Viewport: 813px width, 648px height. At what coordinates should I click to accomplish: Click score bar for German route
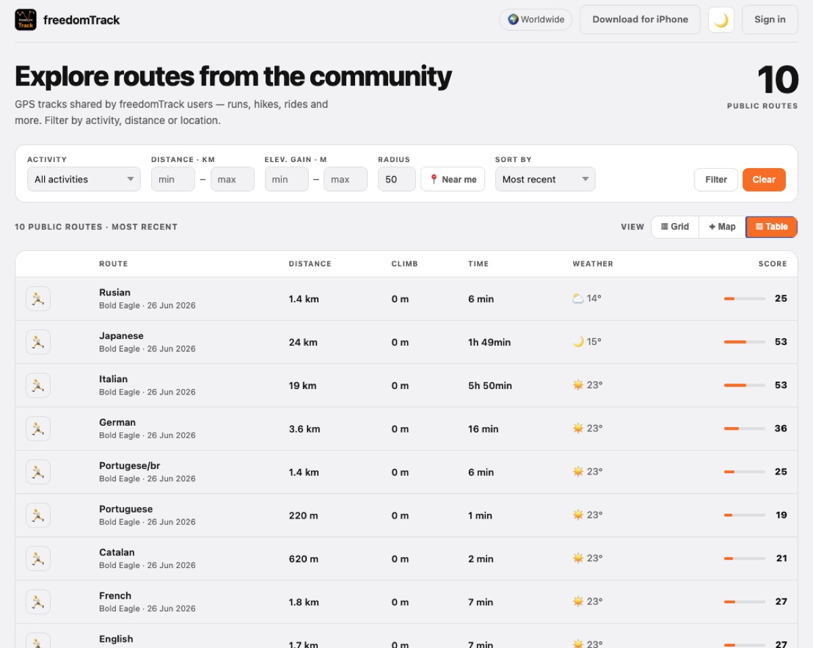(745, 429)
